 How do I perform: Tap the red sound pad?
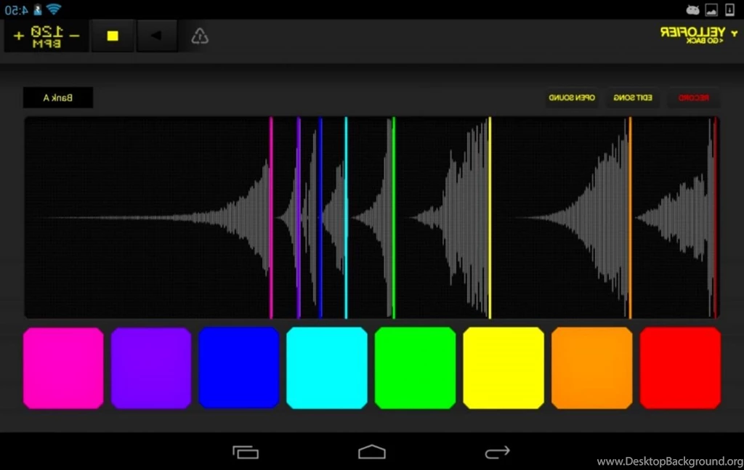[x=680, y=368]
